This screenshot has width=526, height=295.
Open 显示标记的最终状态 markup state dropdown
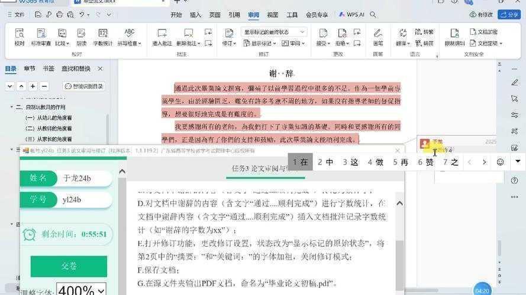click(x=274, y=32)
